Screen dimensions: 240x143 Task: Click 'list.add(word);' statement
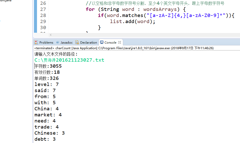(x=133, y=22)
